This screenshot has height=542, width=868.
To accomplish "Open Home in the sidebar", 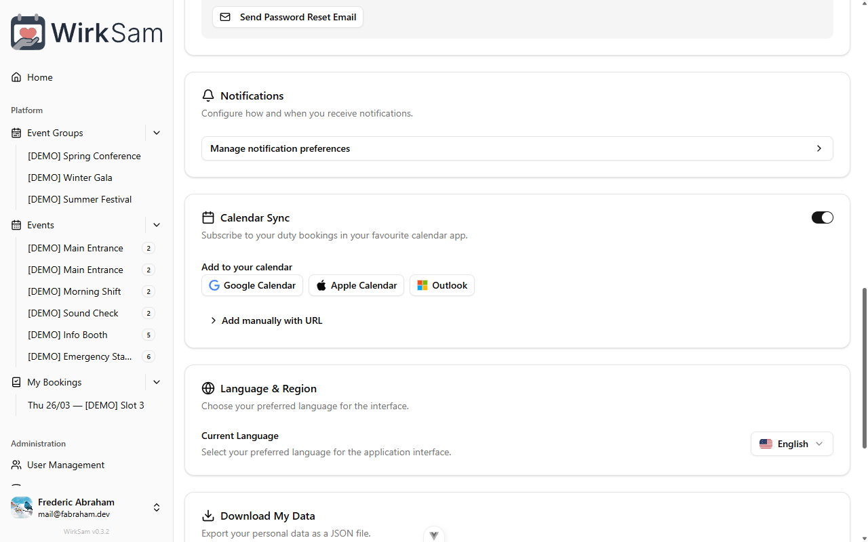I will pyautogui.click(x=87, y=77).
